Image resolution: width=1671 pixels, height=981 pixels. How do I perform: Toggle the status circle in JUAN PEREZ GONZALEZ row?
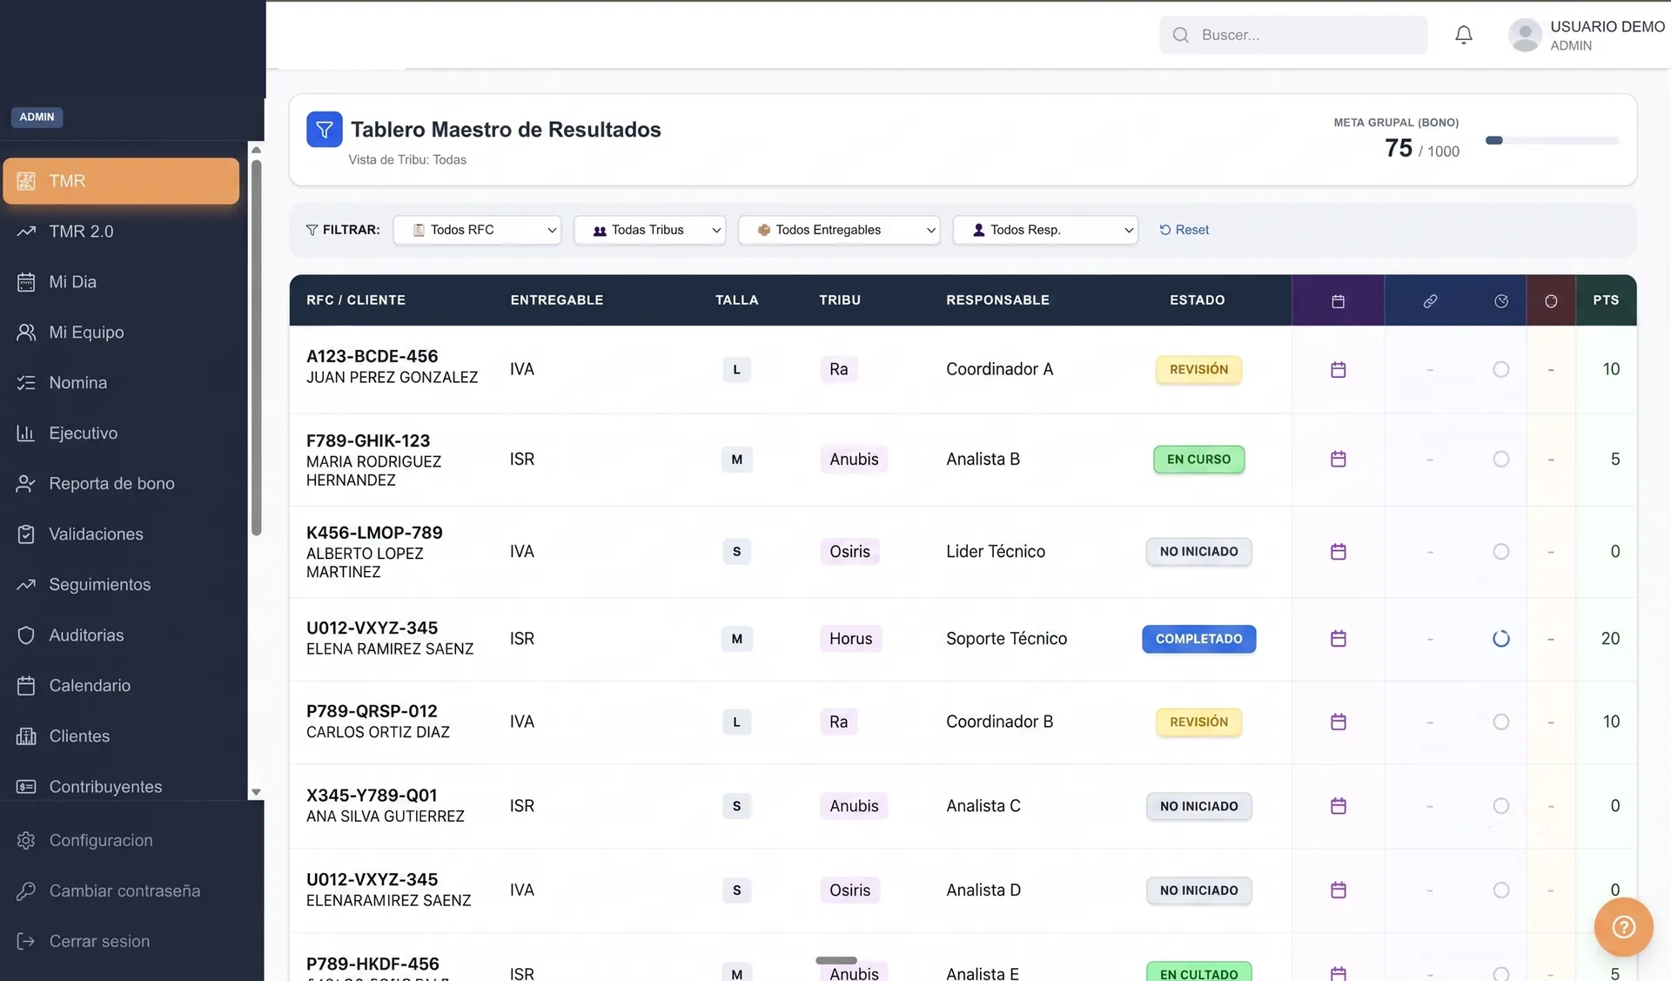pos(1501,370)
